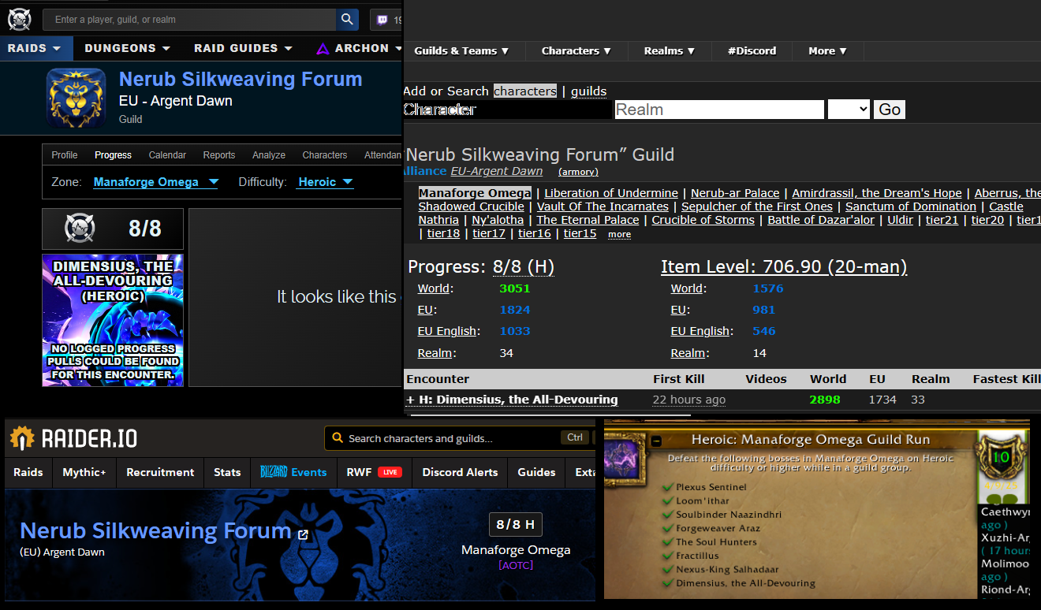Click the world rank value 3051 under Progress
Viewport: 1041px width, 610px height.
(515, 288)
